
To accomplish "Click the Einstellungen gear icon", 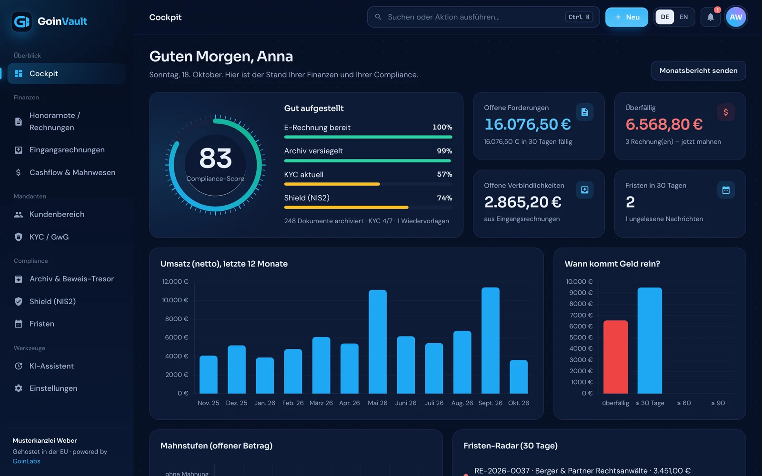I will [x=19, y=388].
